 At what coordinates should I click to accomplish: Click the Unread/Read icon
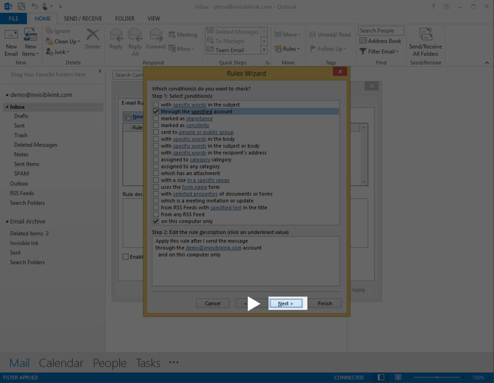tap(313, 34)
